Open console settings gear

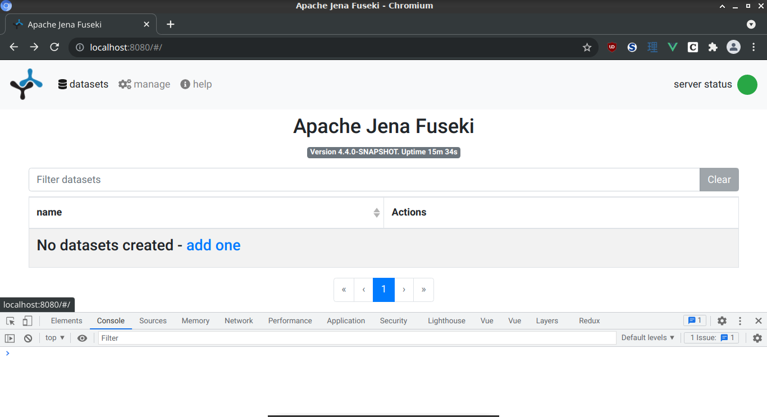pos(757,338)
